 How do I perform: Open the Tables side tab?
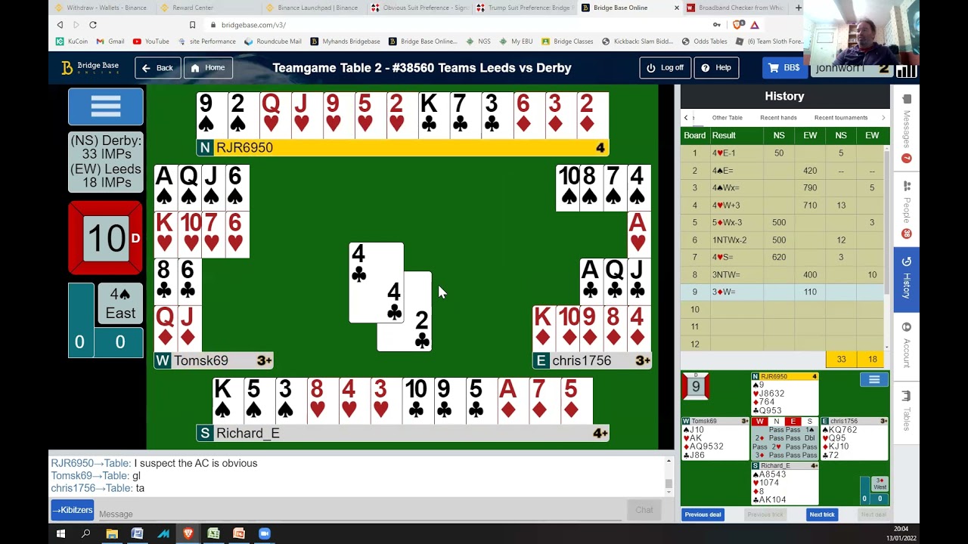(x=906, y=412)
